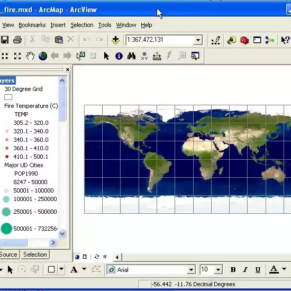Click the map horizontal scroll left arrow
The height and width of the screenshot is (291, 291).
point(117,257)
